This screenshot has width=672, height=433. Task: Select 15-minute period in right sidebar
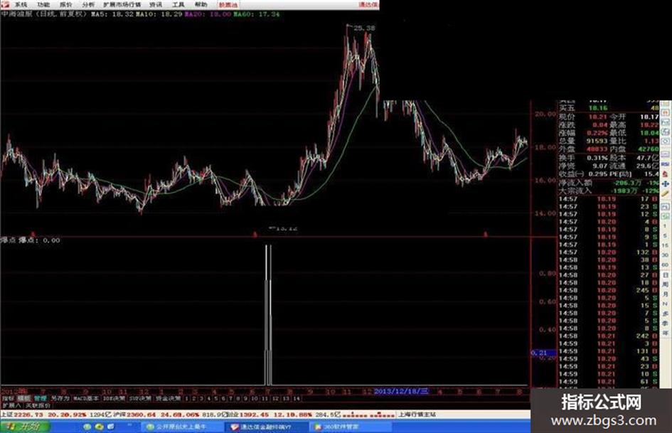(x=665, y=246)
